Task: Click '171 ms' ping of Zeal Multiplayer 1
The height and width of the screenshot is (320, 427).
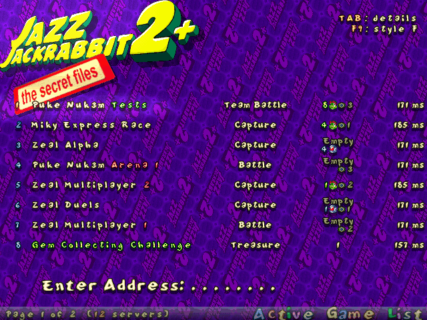Action: pyautogui.click(x=411, y=225)
